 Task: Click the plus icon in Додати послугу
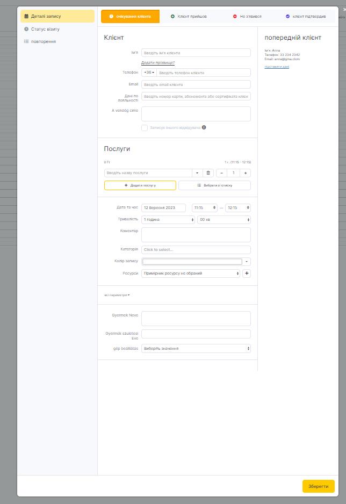pyautogui.click(x=126, y=185)
